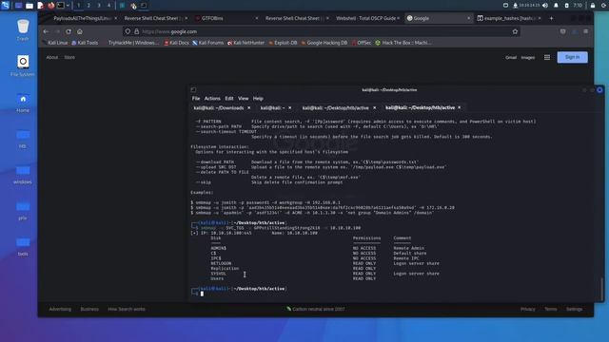Open Gmail link on Google page
This screenshot has height=342, width=609.
click(x=511, y=57)
